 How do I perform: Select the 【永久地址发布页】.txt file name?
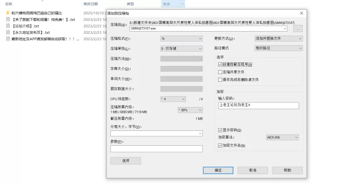pos(31,32)
